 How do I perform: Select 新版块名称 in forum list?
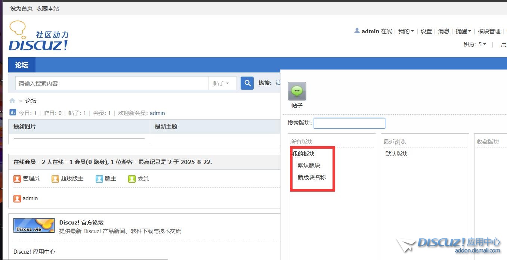click(312, 177)
